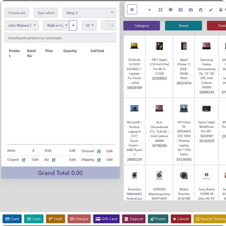This screenshot has width=226, height=226.
Task: Click the briefcase icon in toolbar
Action: click(x=191, y=10)
